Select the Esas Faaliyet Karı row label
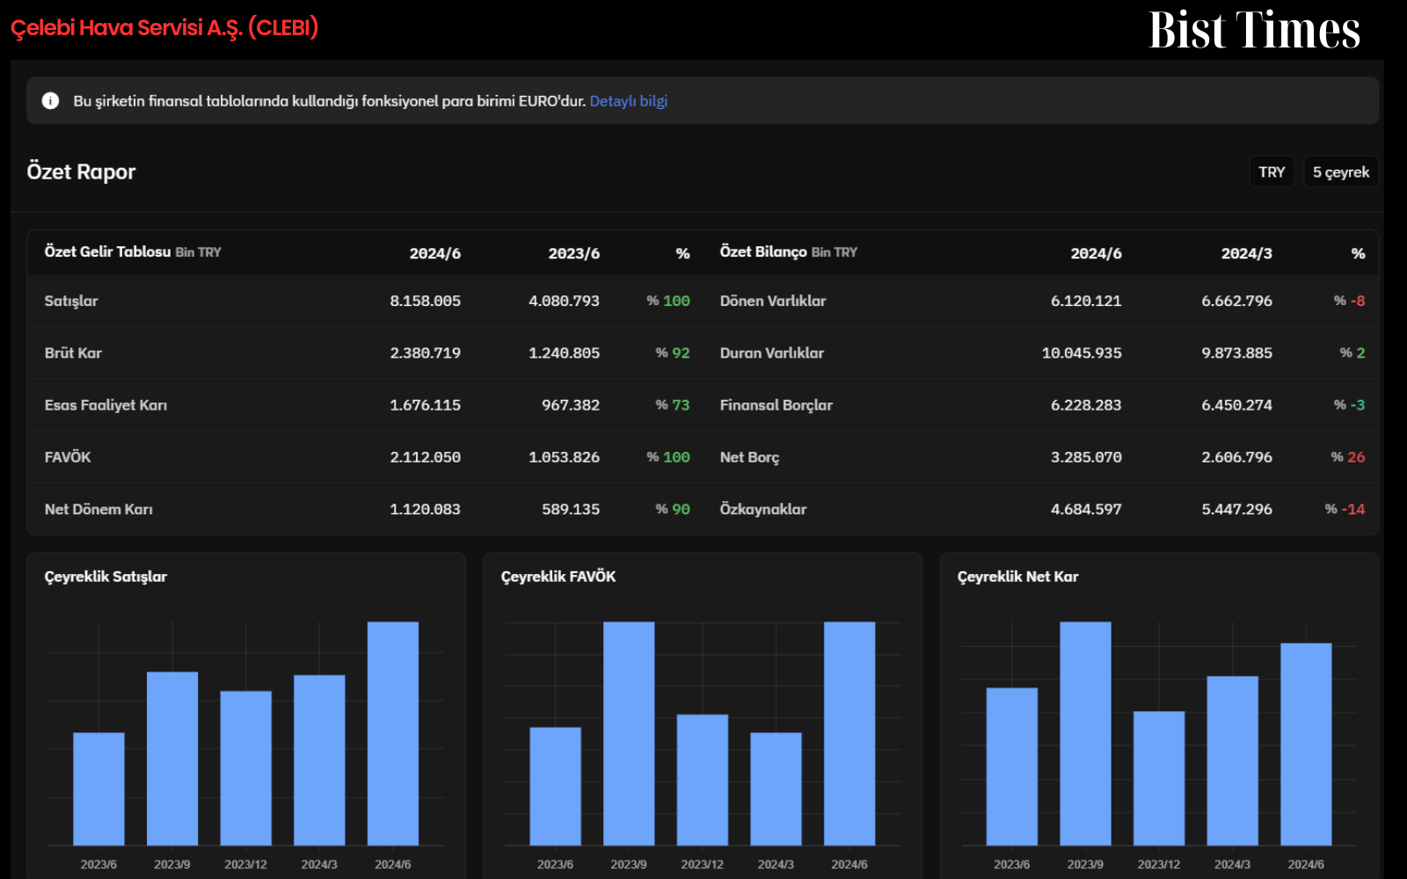 [x=106, y=405]
